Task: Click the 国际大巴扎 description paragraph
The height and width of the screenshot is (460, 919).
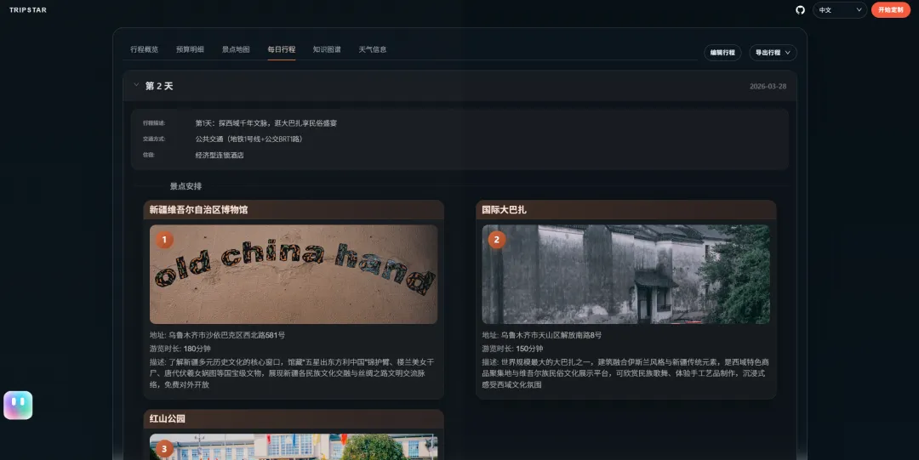Action: (625, 373)
